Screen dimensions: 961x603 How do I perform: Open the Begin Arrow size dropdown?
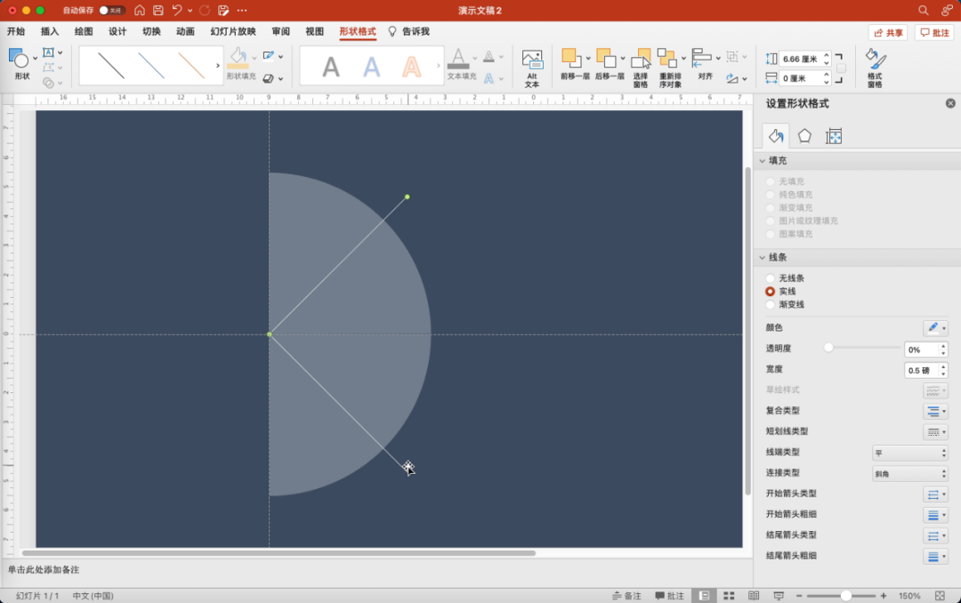pyautogui.click(x=936, y=515)
